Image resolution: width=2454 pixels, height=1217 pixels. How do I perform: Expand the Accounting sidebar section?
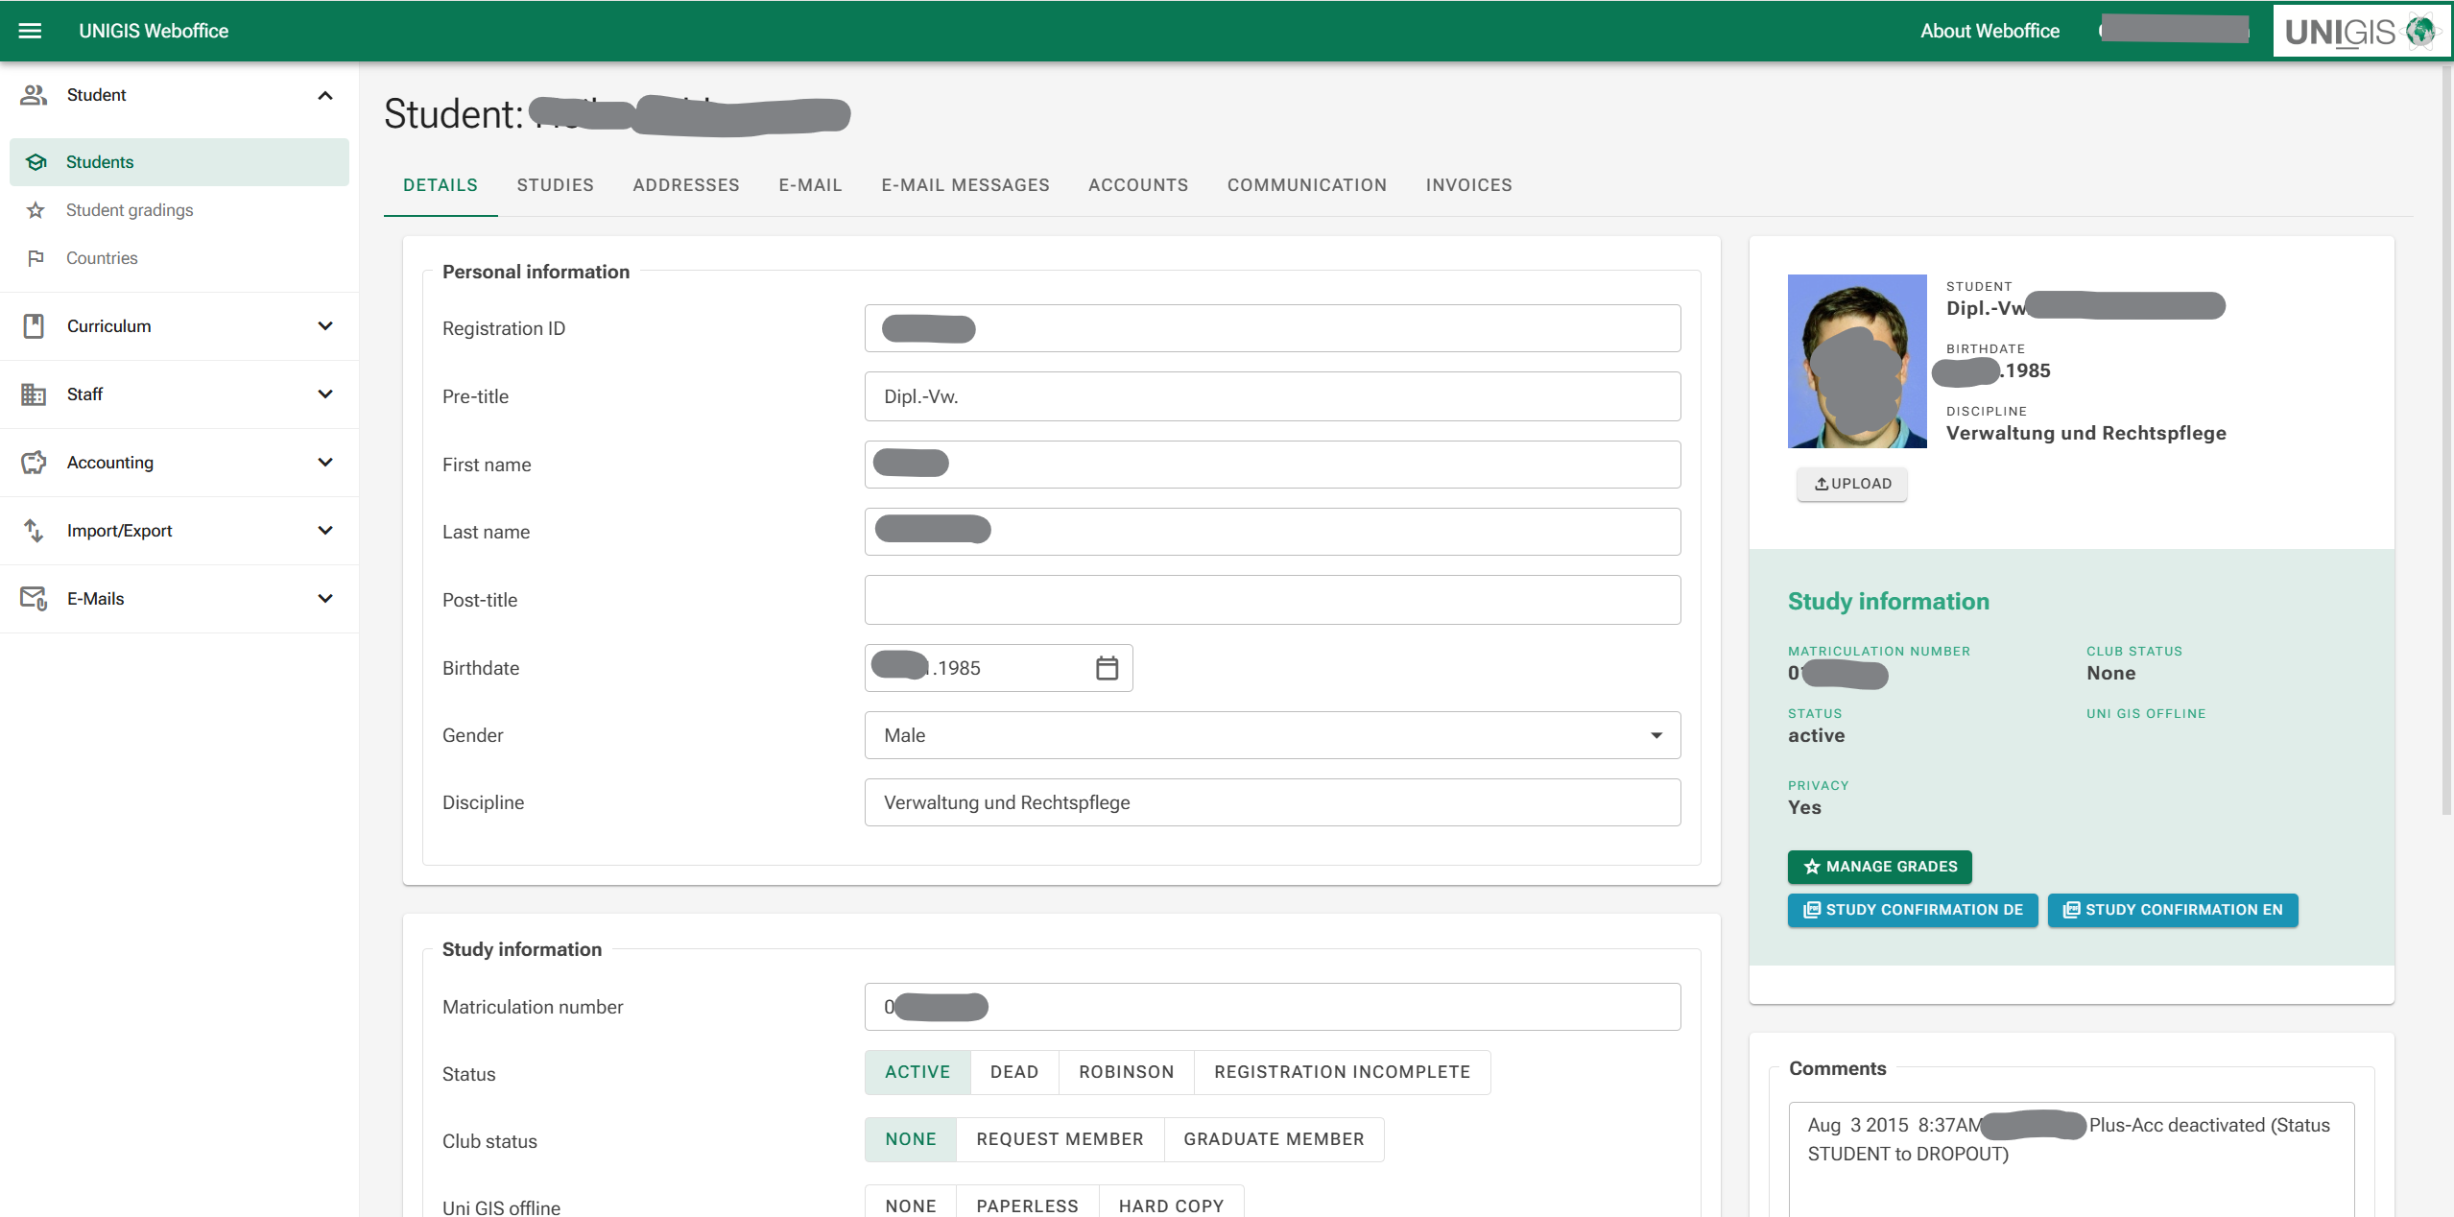pyautogui.click(x=325, y=463)
